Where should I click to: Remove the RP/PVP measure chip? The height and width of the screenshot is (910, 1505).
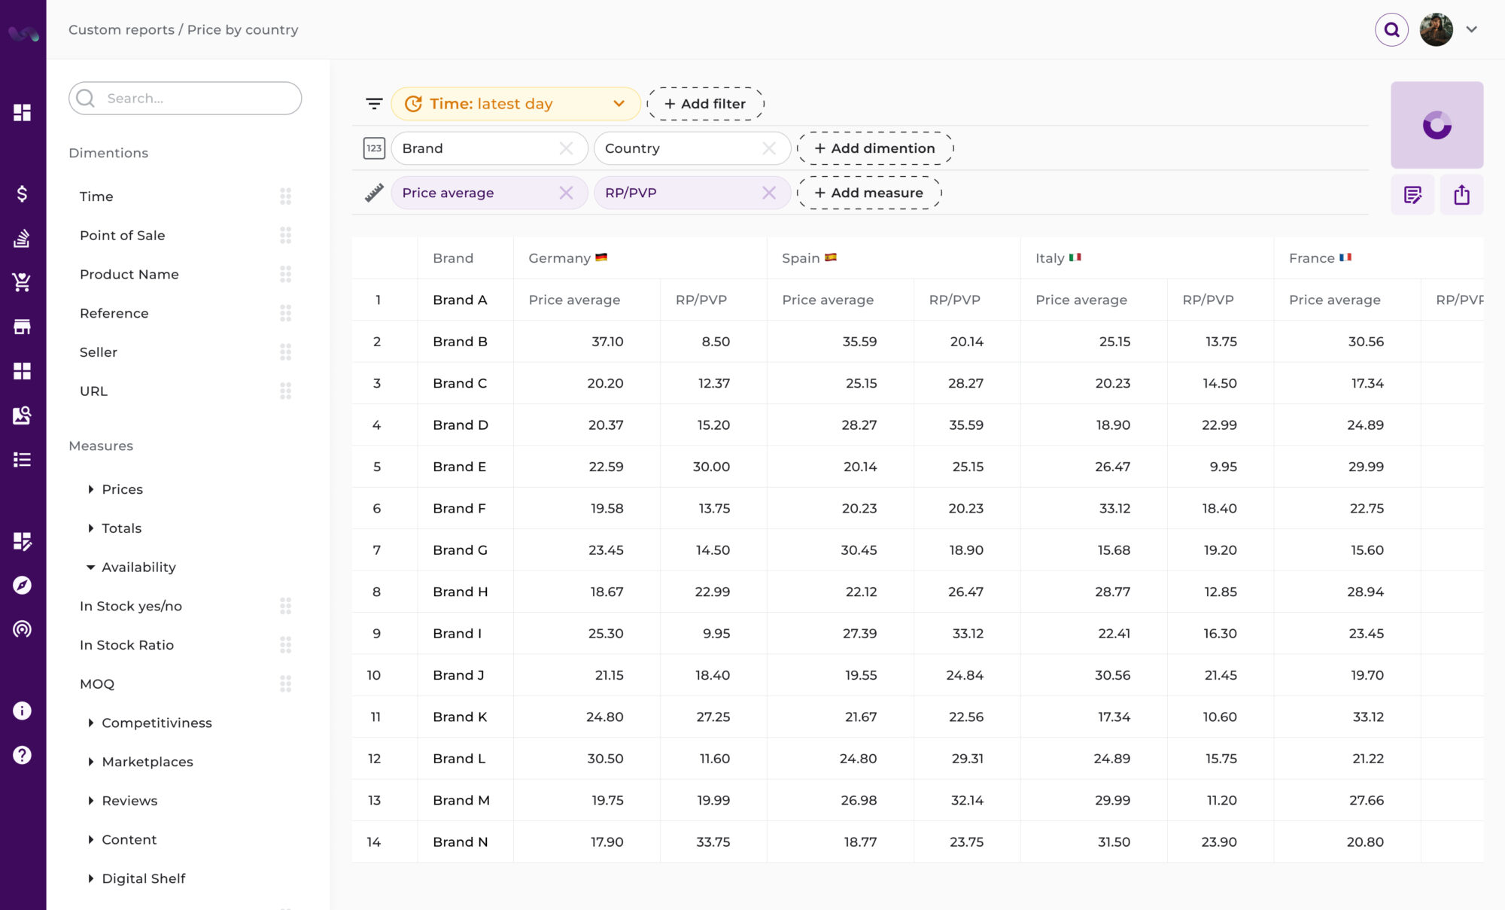tap(768, 193)
